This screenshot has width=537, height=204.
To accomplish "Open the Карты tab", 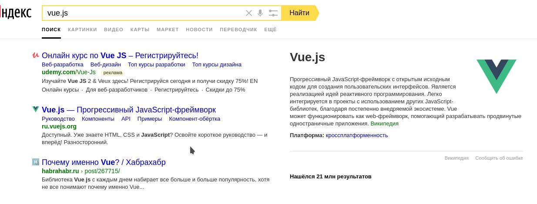I will coord(140,30).
